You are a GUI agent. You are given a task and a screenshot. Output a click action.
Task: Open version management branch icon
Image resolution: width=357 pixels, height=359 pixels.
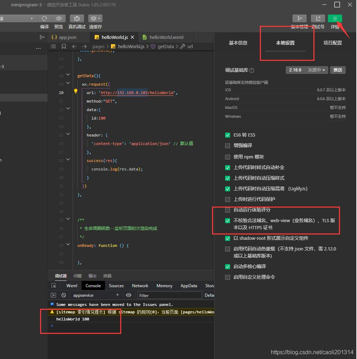pos(300,18)
